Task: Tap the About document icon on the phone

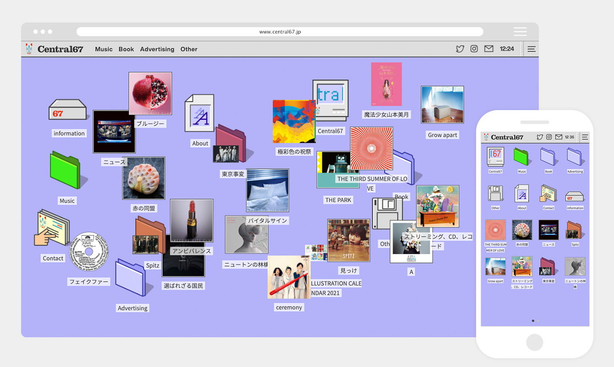Action: [522, 194]
